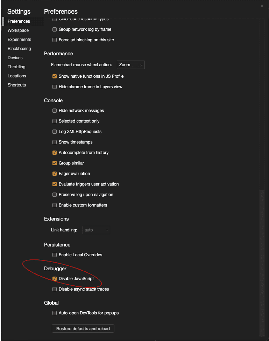This screenshot has width=269, height=341.
Task: Check Auto-open DevTools for popups
Action: 55,313
